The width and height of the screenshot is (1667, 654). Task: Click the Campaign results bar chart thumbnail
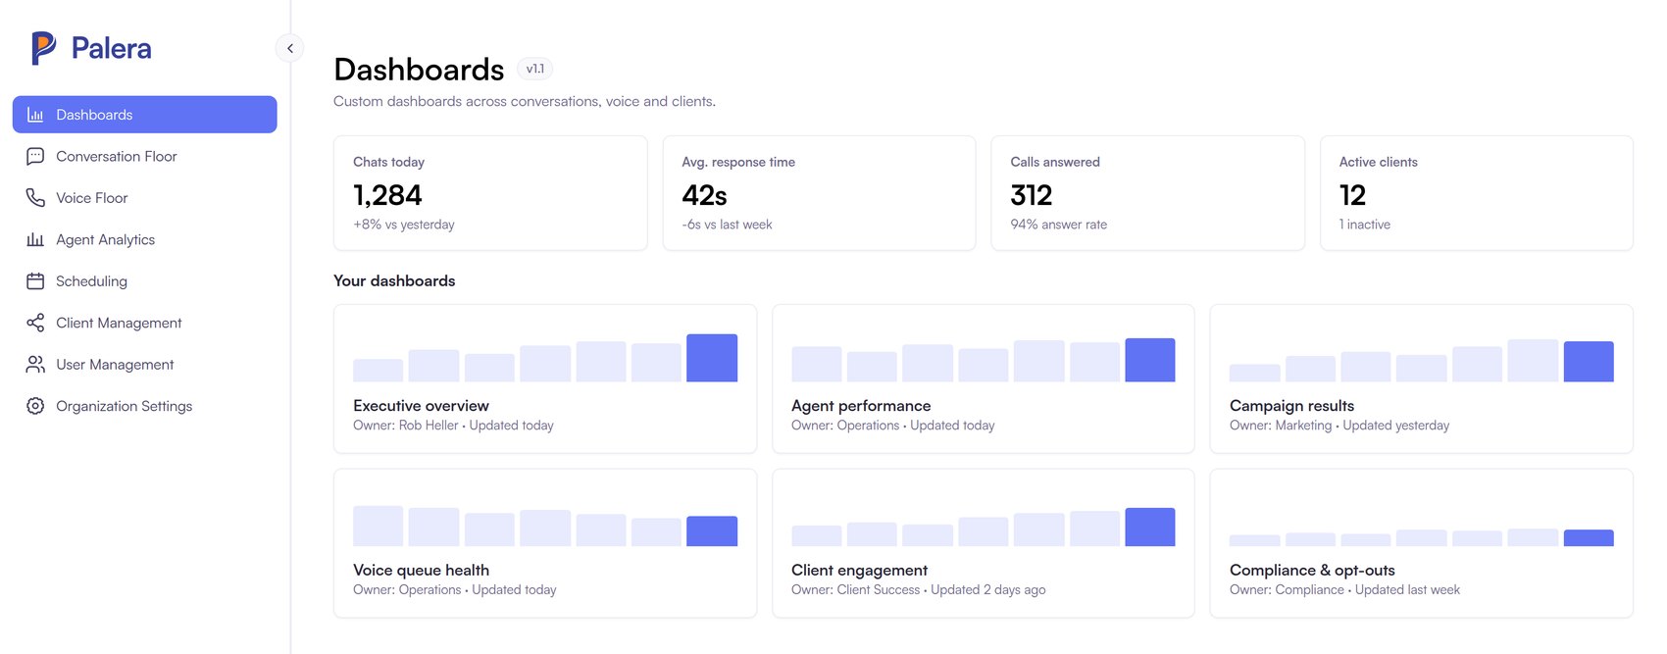click(1422, 360)
